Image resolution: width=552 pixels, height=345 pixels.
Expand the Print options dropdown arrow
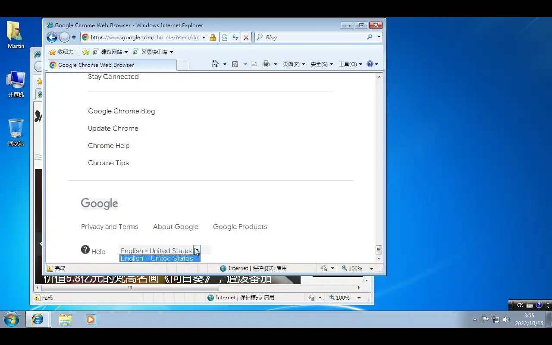(x=276, y=64)
